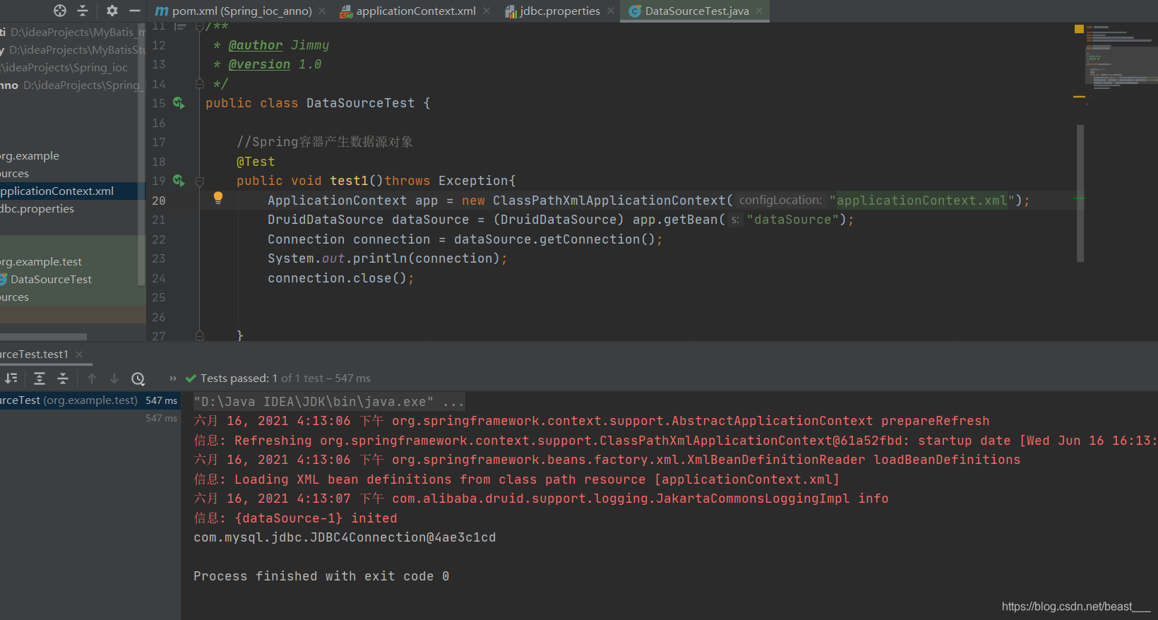Go to previous failed test
The image size is (1158, 620).
pyautogui.click(x=92, y=378)
